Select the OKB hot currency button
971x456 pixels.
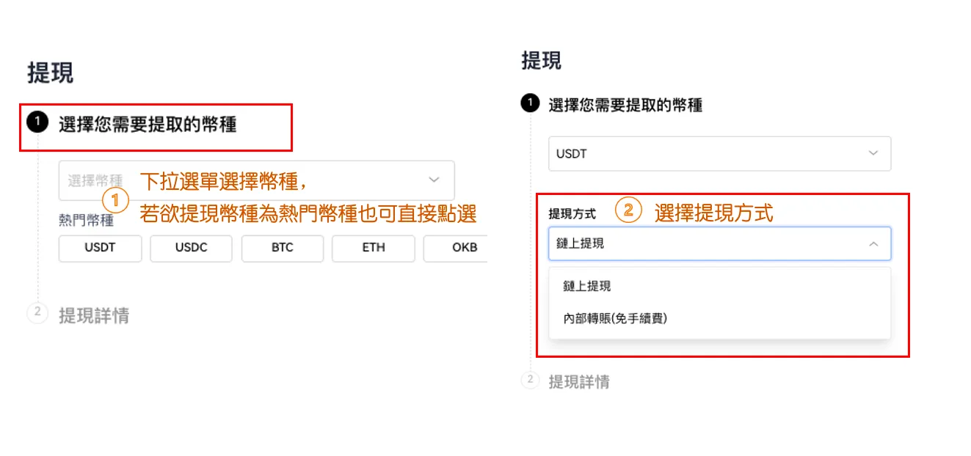pyautogui.click(x=457, y=248)
